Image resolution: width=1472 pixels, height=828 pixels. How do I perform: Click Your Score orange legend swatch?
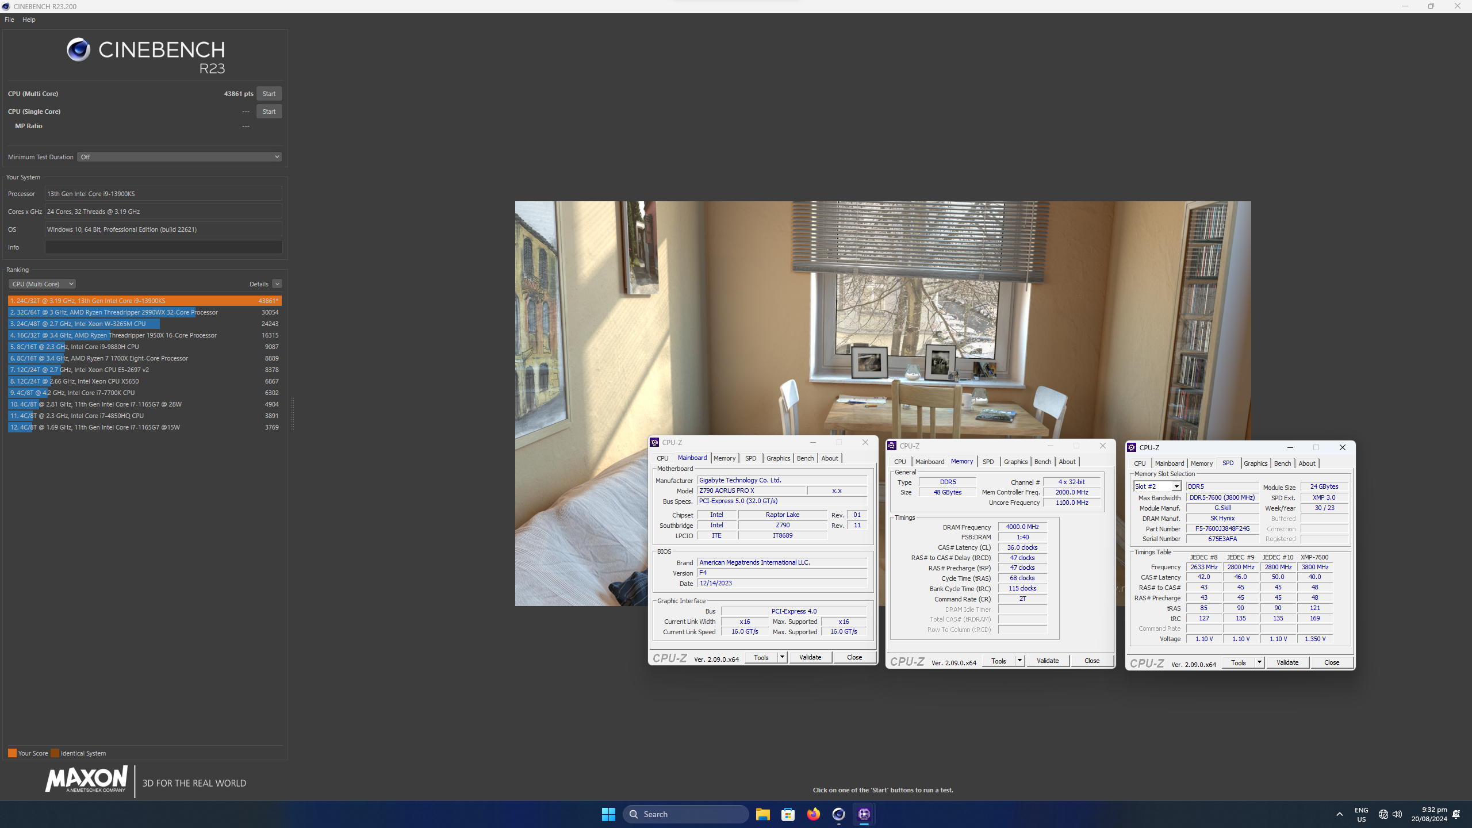[12, 753]
